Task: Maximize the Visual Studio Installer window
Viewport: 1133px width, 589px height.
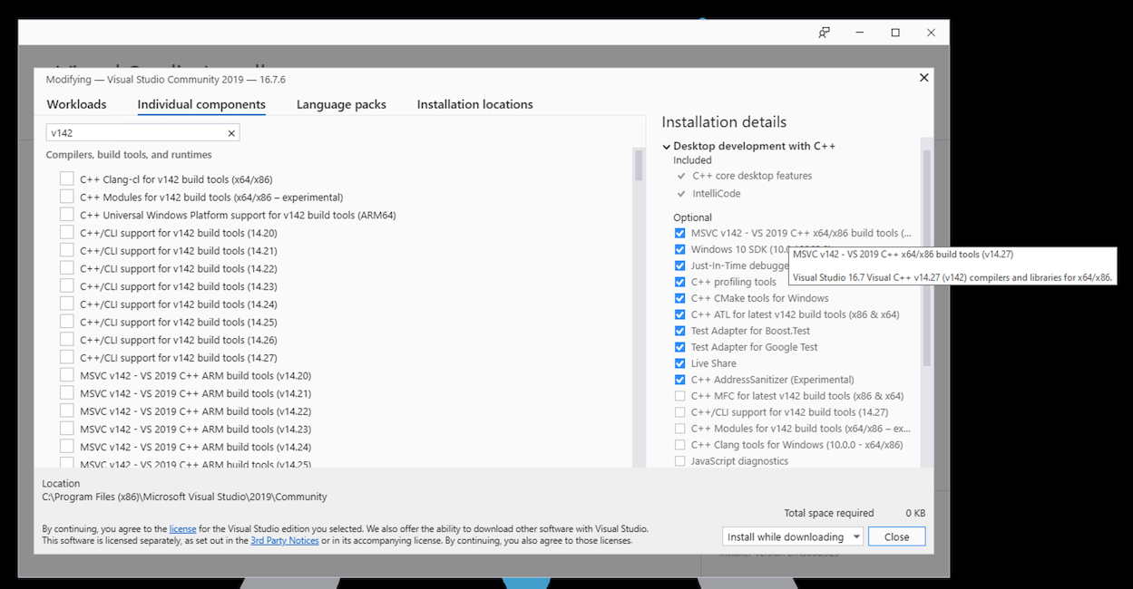Action: point(895,33)
